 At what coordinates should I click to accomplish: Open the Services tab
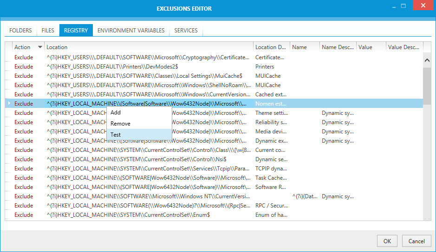coord(186,31)
